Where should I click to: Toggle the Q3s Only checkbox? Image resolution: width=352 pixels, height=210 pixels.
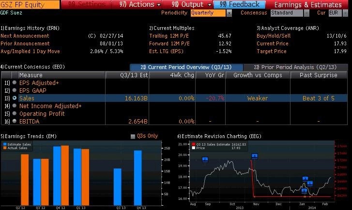[x=133, y=136]
